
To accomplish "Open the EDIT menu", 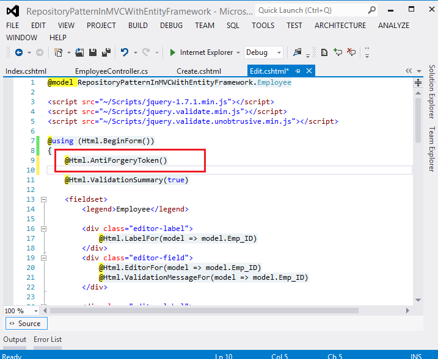I will pos(38,26).
